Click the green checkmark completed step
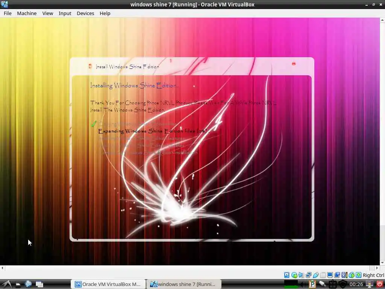Image resolution: width=385 pixels, height=289 pixels. pos(94,123)
